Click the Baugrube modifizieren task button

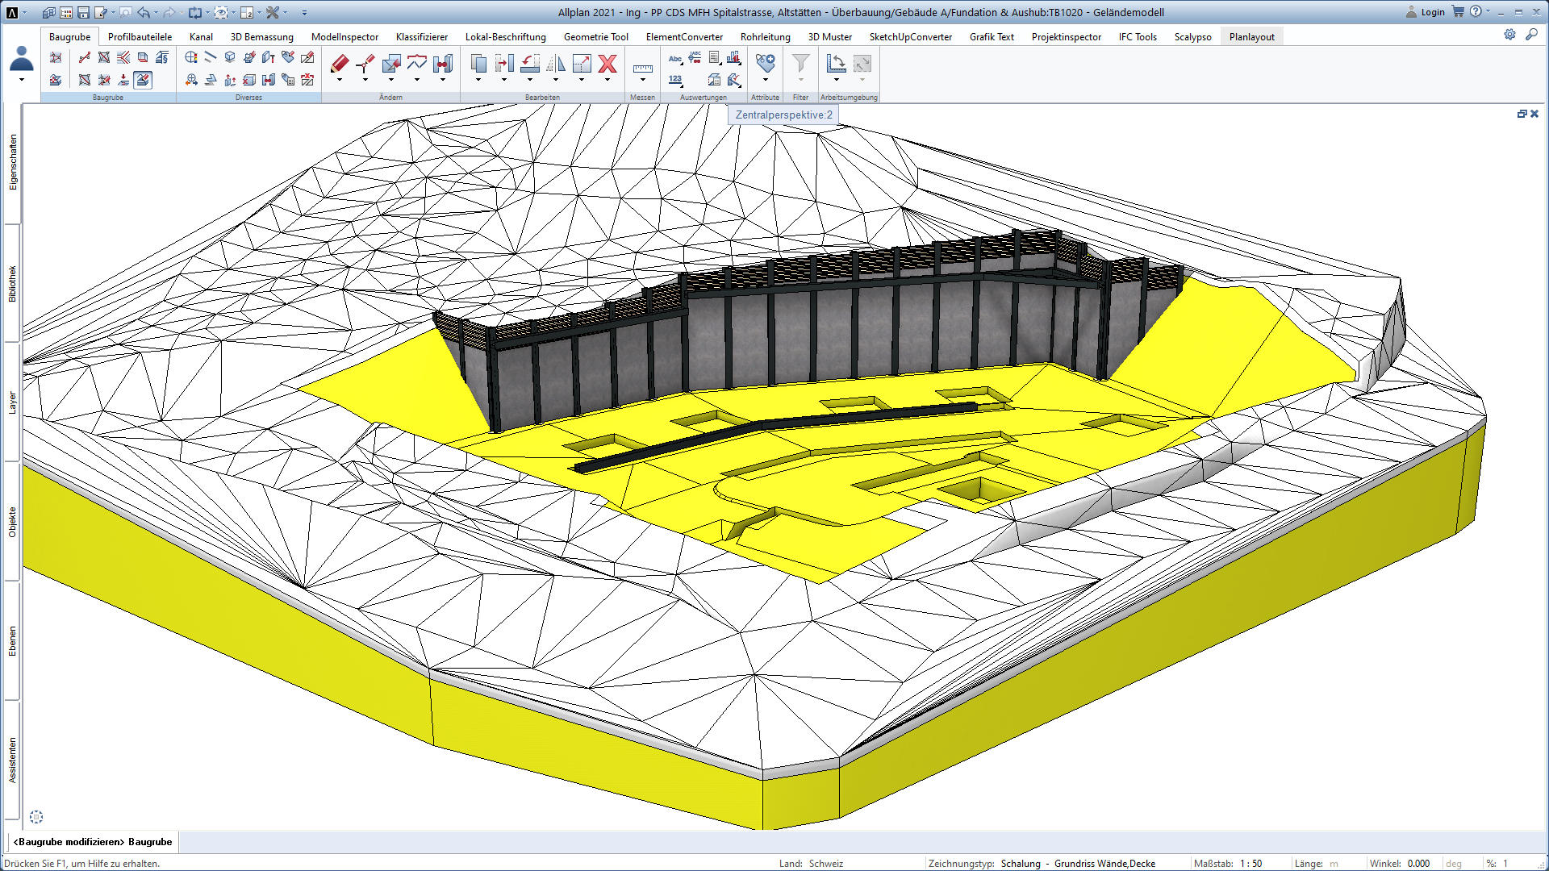(93, 841)
